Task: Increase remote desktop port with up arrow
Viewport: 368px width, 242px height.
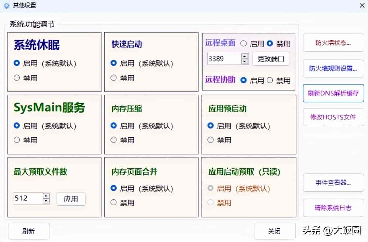Action: click(x=245, y=56)
